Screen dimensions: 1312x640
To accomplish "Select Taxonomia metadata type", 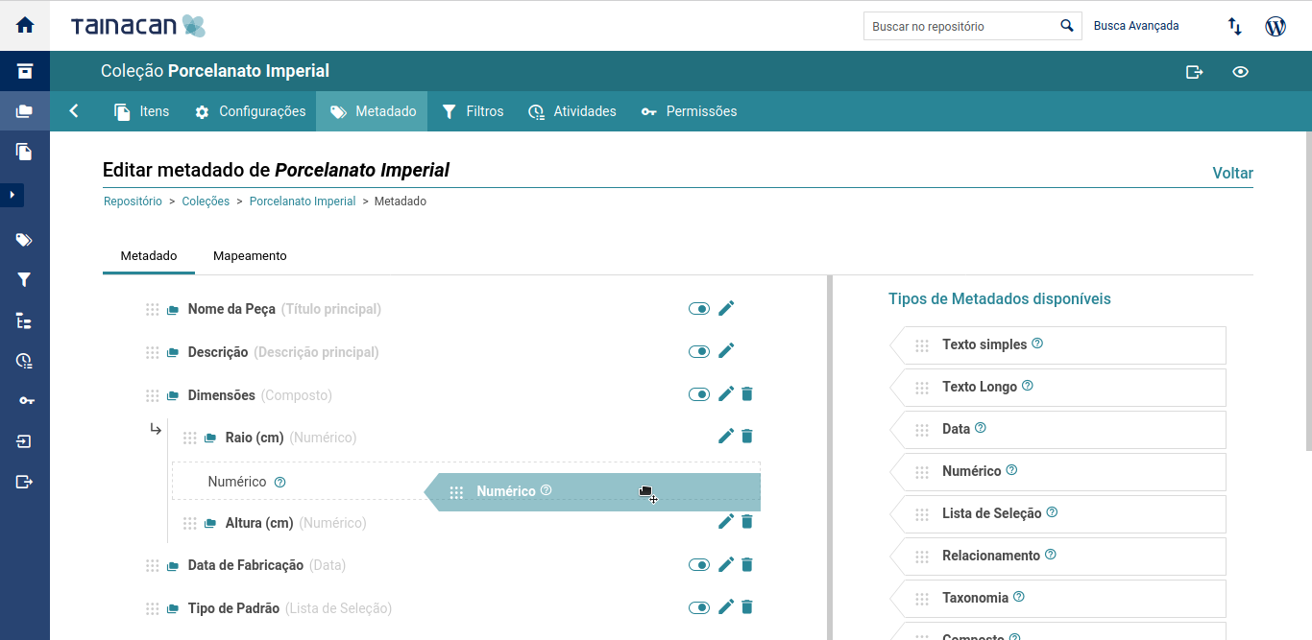I will tap(1058, 599).
